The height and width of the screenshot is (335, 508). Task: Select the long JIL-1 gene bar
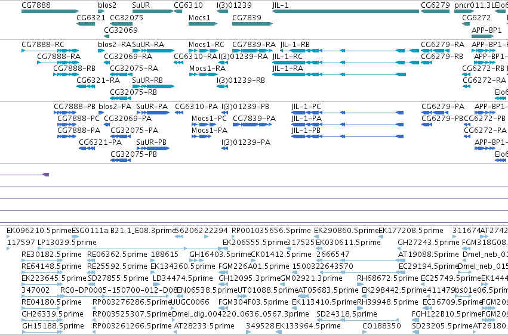[346, 11]
